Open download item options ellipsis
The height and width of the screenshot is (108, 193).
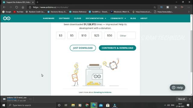pyautogui.click(x=30, y=99)
